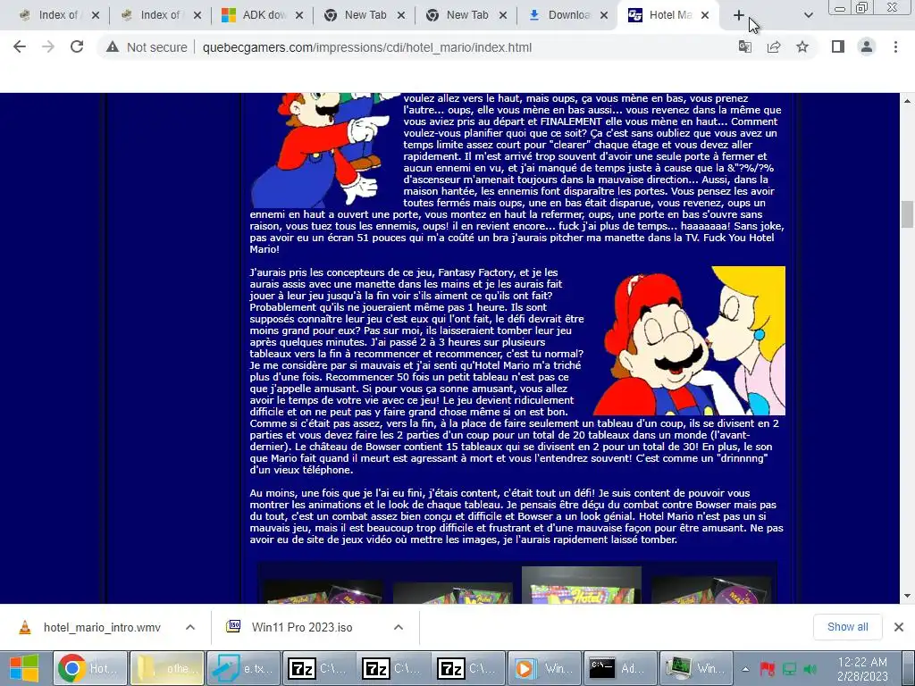
Task: Click the scrollbar up arrow
Action: pyautogui.click(x=907, y=101)
